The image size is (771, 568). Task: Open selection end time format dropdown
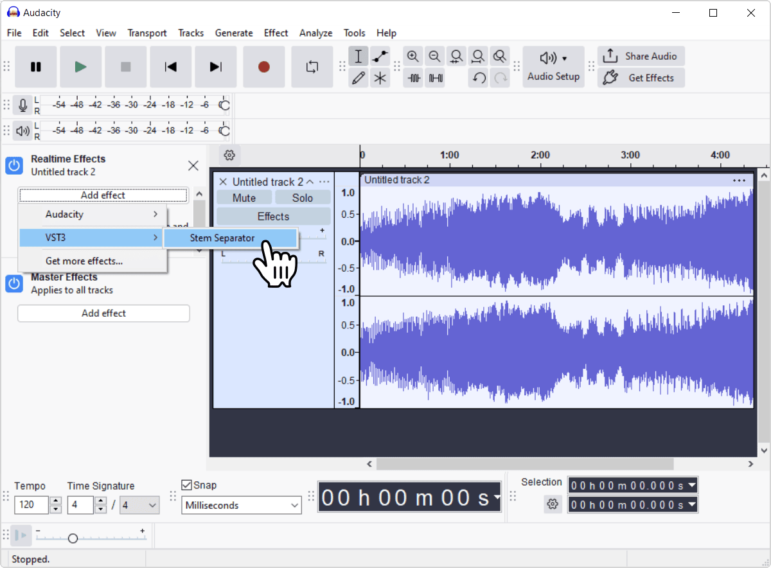[692, 505]
